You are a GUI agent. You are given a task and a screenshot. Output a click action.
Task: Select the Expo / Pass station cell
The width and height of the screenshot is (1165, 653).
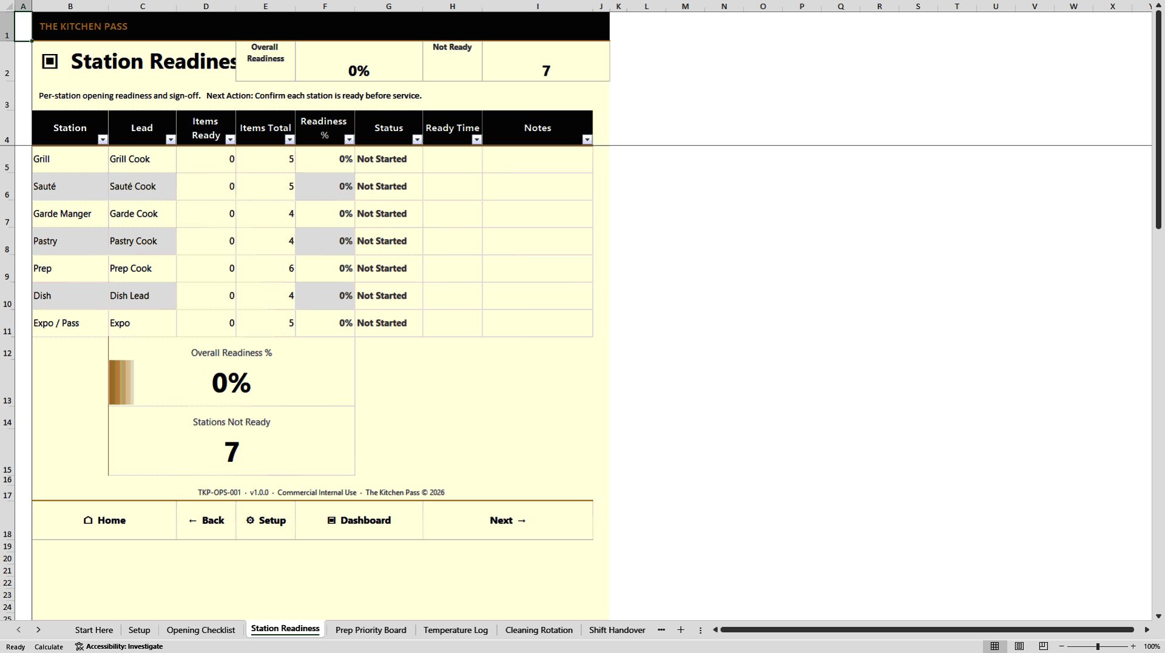pyautogui.click(x=70, y=323)
